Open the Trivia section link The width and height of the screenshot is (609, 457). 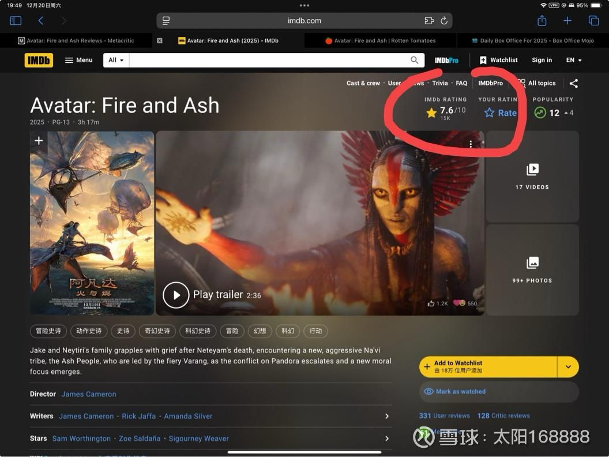click(440, 83)
